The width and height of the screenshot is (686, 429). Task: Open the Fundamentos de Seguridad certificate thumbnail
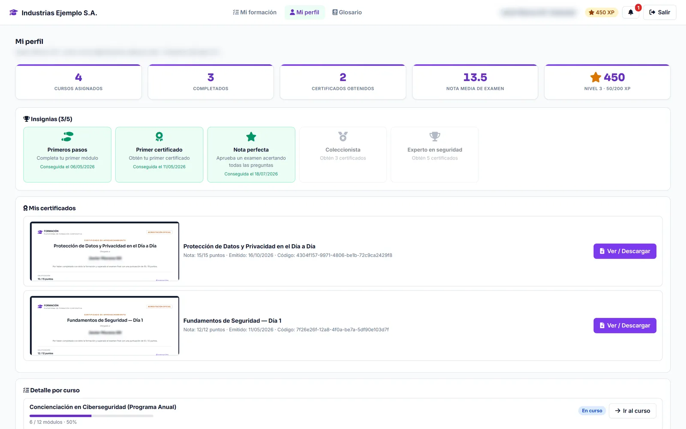tap(105, 326)
